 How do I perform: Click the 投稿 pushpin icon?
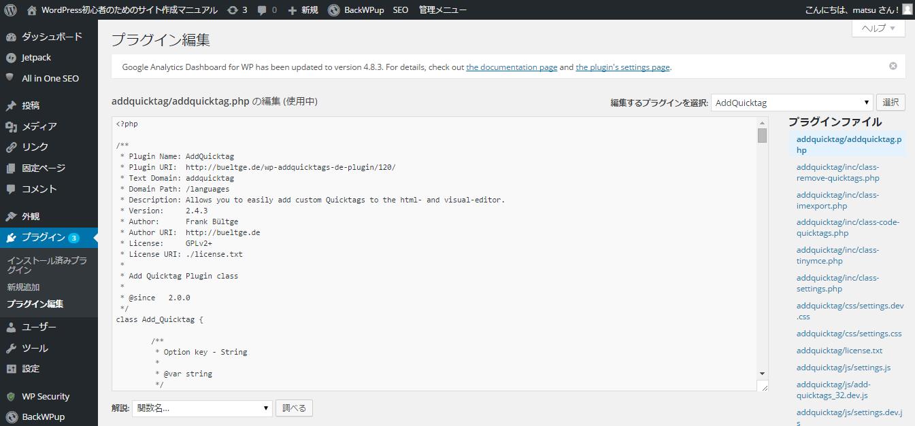11,105
